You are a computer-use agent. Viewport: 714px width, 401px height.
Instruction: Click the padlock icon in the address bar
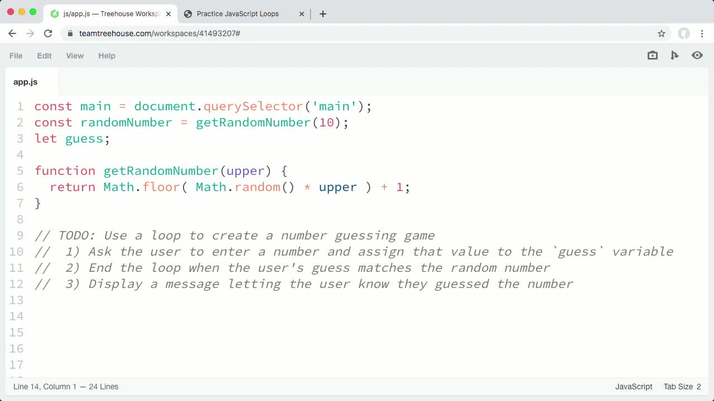point(70,33)
